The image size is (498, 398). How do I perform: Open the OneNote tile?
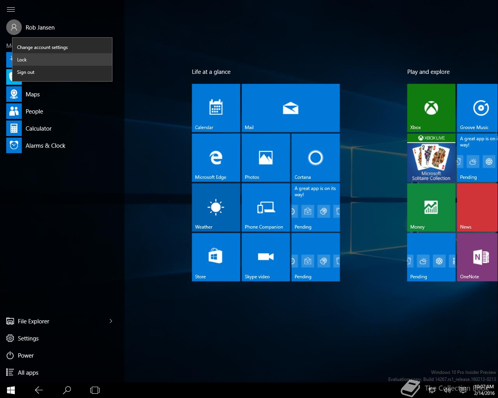[477, 257]
